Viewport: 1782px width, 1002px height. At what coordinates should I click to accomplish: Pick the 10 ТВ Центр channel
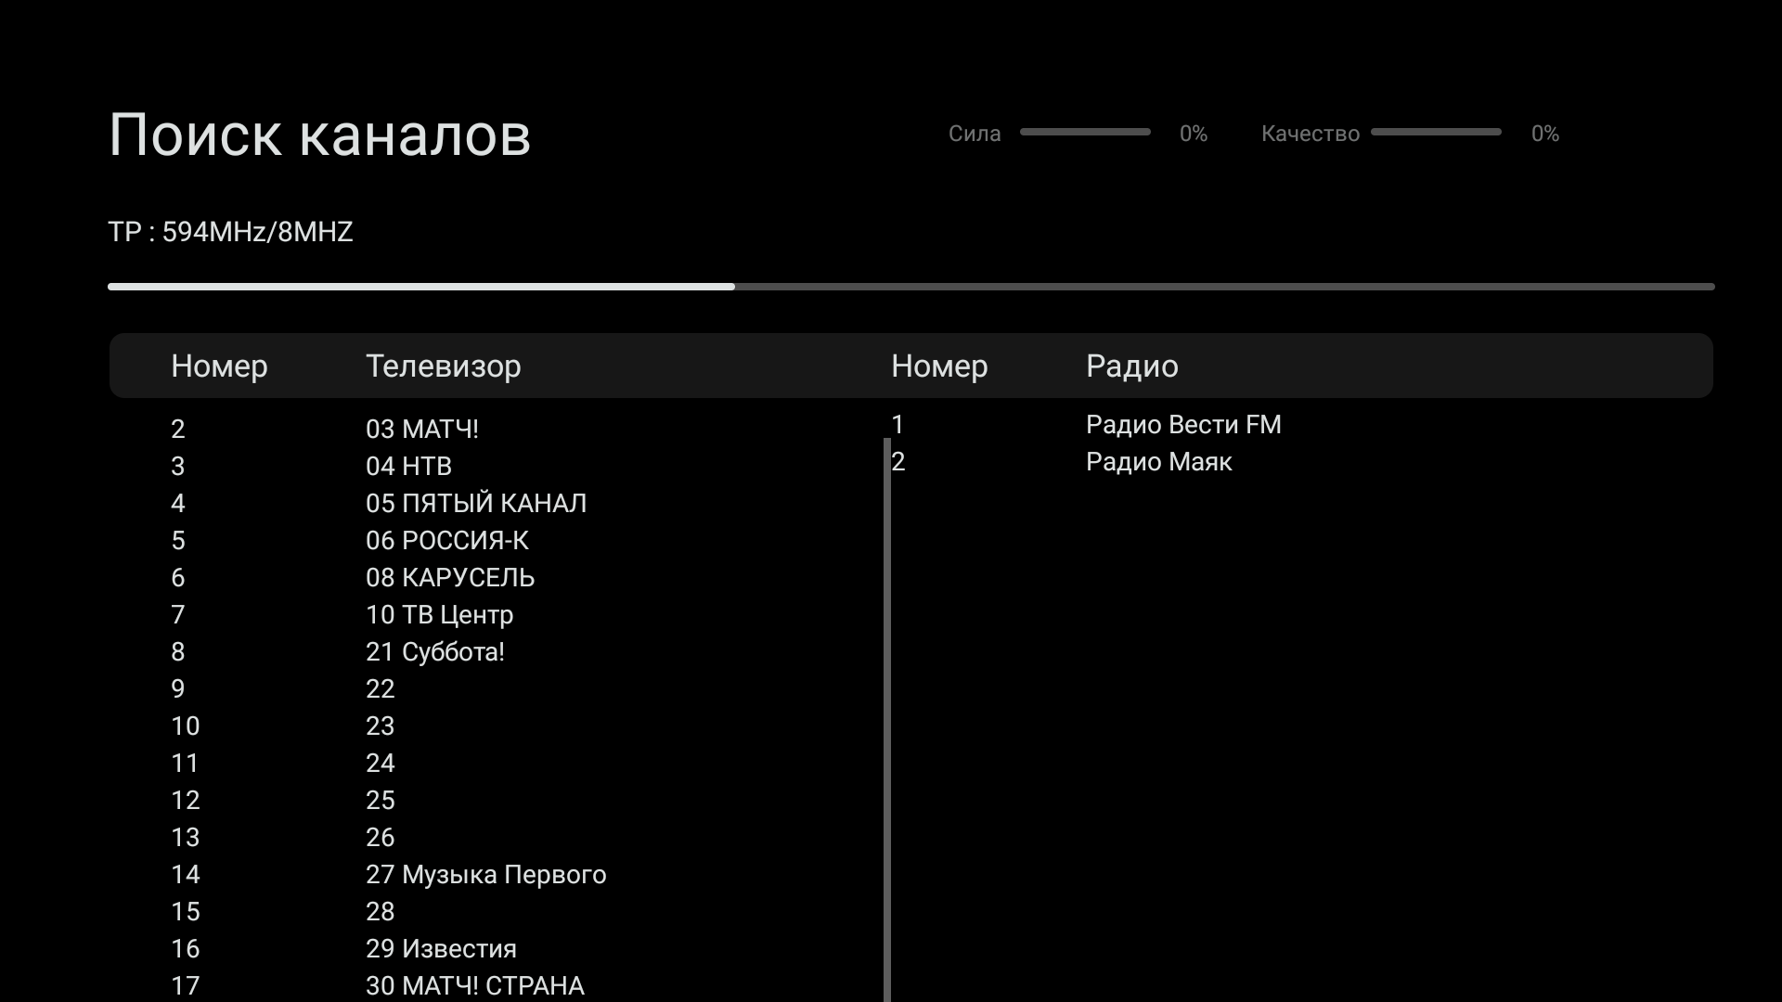439,615
